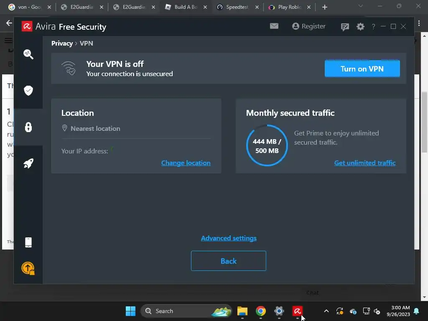Open the Chromium settings-like taskbar icon
The height and width of the screenshot is (321, 428).
tap(279, 311)
